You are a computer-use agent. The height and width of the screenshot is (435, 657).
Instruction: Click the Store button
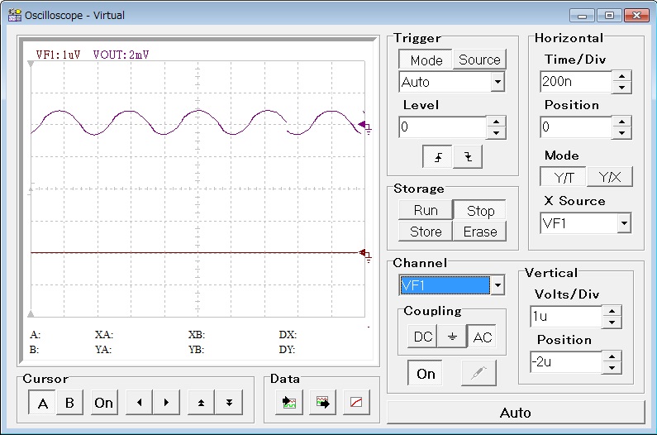coord(426,231)
